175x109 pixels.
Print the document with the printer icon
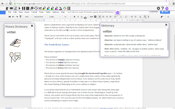click(10, 17)
